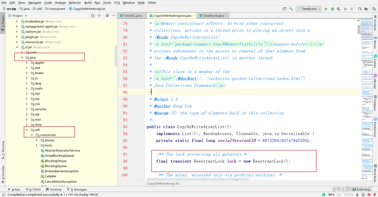Expand the locks folder
The height and width of the screenshot is (197, 378).
coord(37,145)
